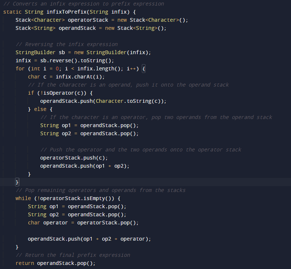
Task: Click the 'return' keyword on the last line
Action: pos(25,263)
